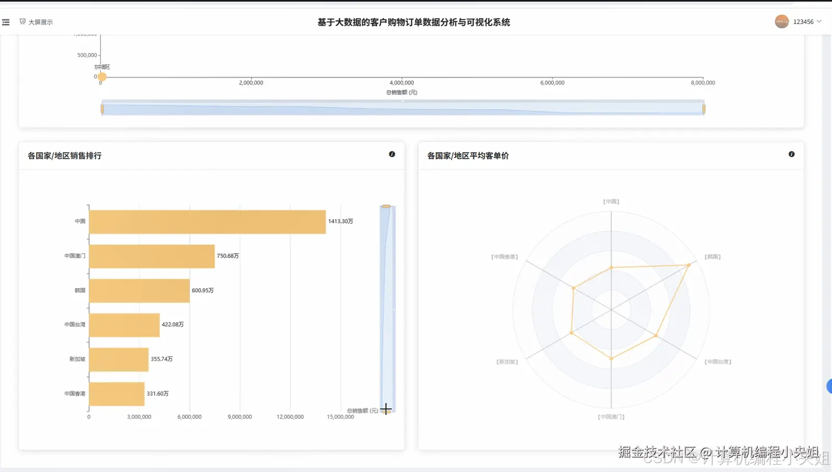Click the user avatar picture
This screenshot has height=472, width=832.
[781, 21]
